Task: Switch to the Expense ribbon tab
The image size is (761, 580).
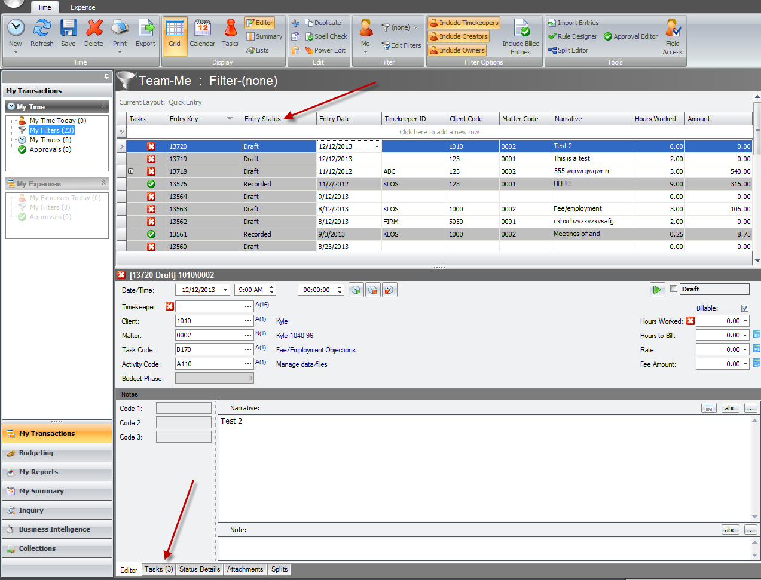Action: tap(82, 8)
